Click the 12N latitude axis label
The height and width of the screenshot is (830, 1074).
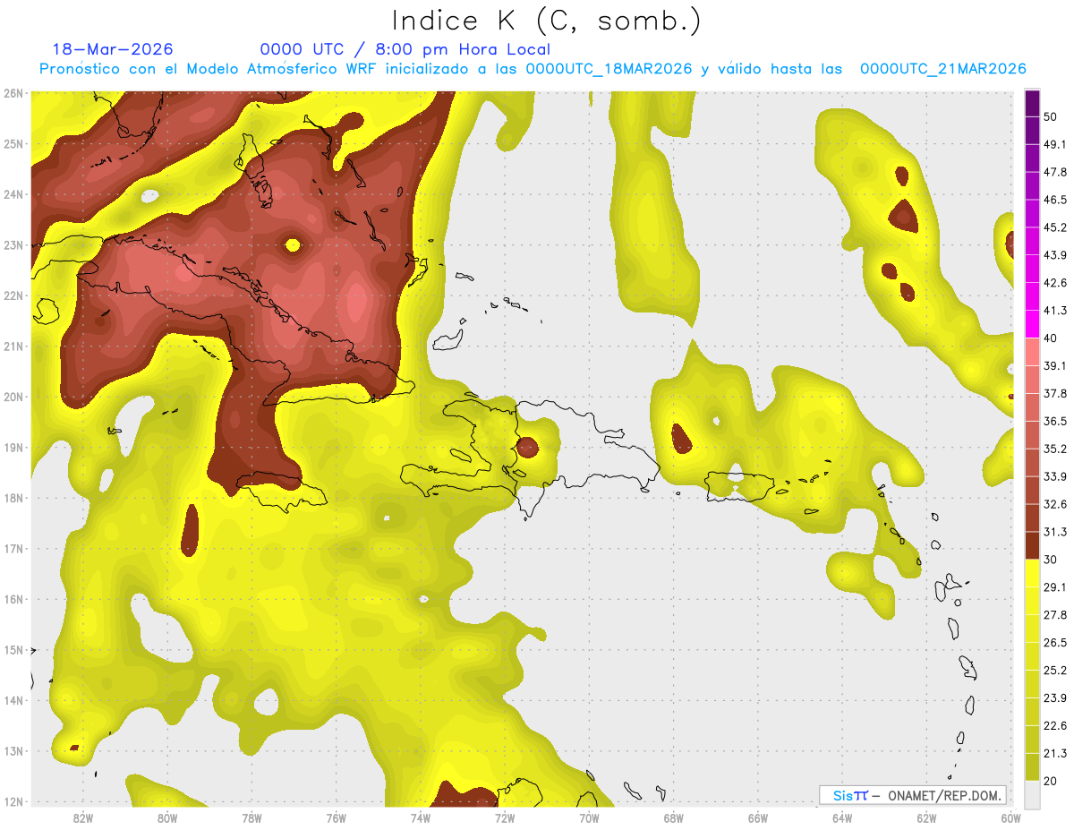(13, 802)
